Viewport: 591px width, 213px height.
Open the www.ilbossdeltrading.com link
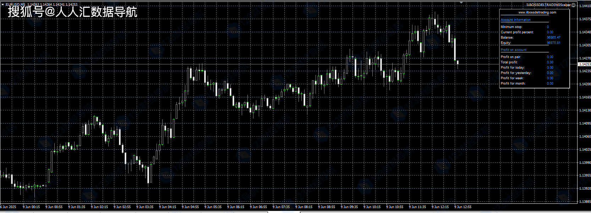[537, 12]
